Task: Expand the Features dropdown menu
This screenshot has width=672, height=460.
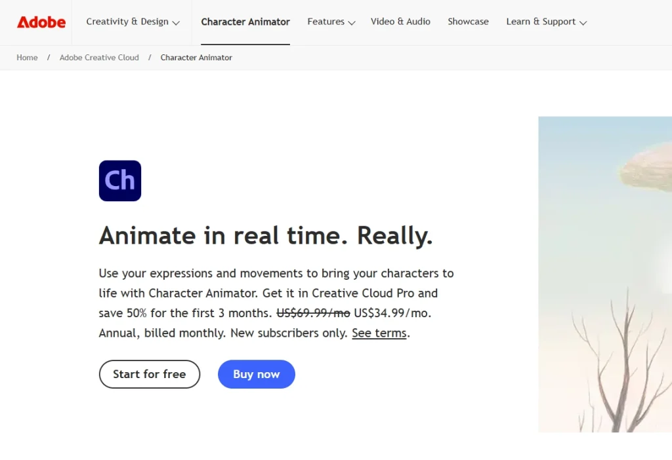Action: click(325, 22)
